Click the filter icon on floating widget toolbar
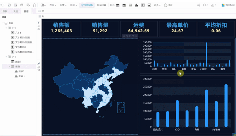Image resolution: width=236 pixels, height=136 pixels. (x=127, y=36)
